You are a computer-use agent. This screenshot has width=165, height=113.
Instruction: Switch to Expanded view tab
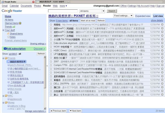point(143,16)
